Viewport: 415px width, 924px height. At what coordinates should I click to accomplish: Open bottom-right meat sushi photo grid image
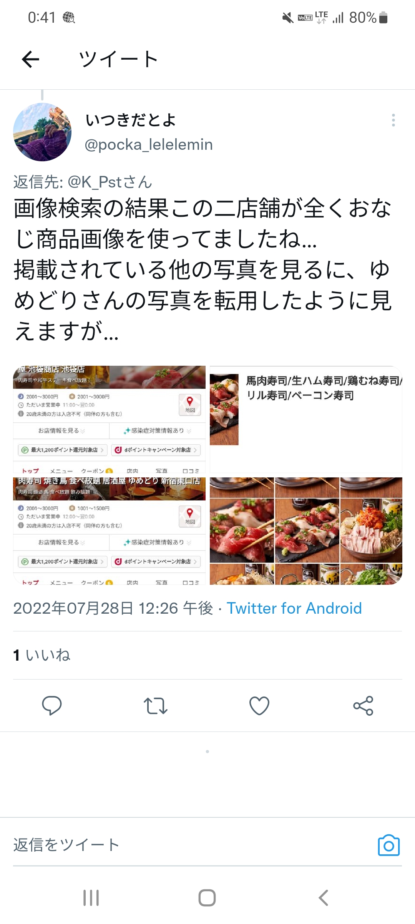point(306,531)
